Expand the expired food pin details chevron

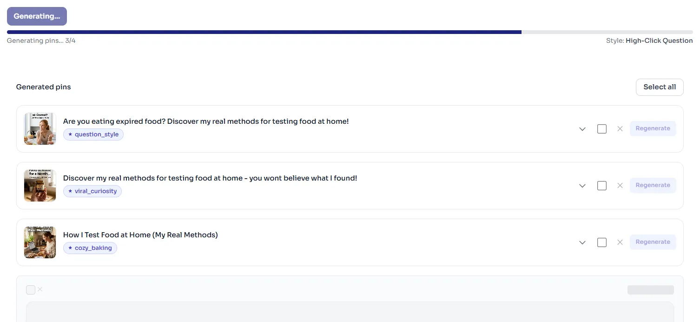point(582,129)
